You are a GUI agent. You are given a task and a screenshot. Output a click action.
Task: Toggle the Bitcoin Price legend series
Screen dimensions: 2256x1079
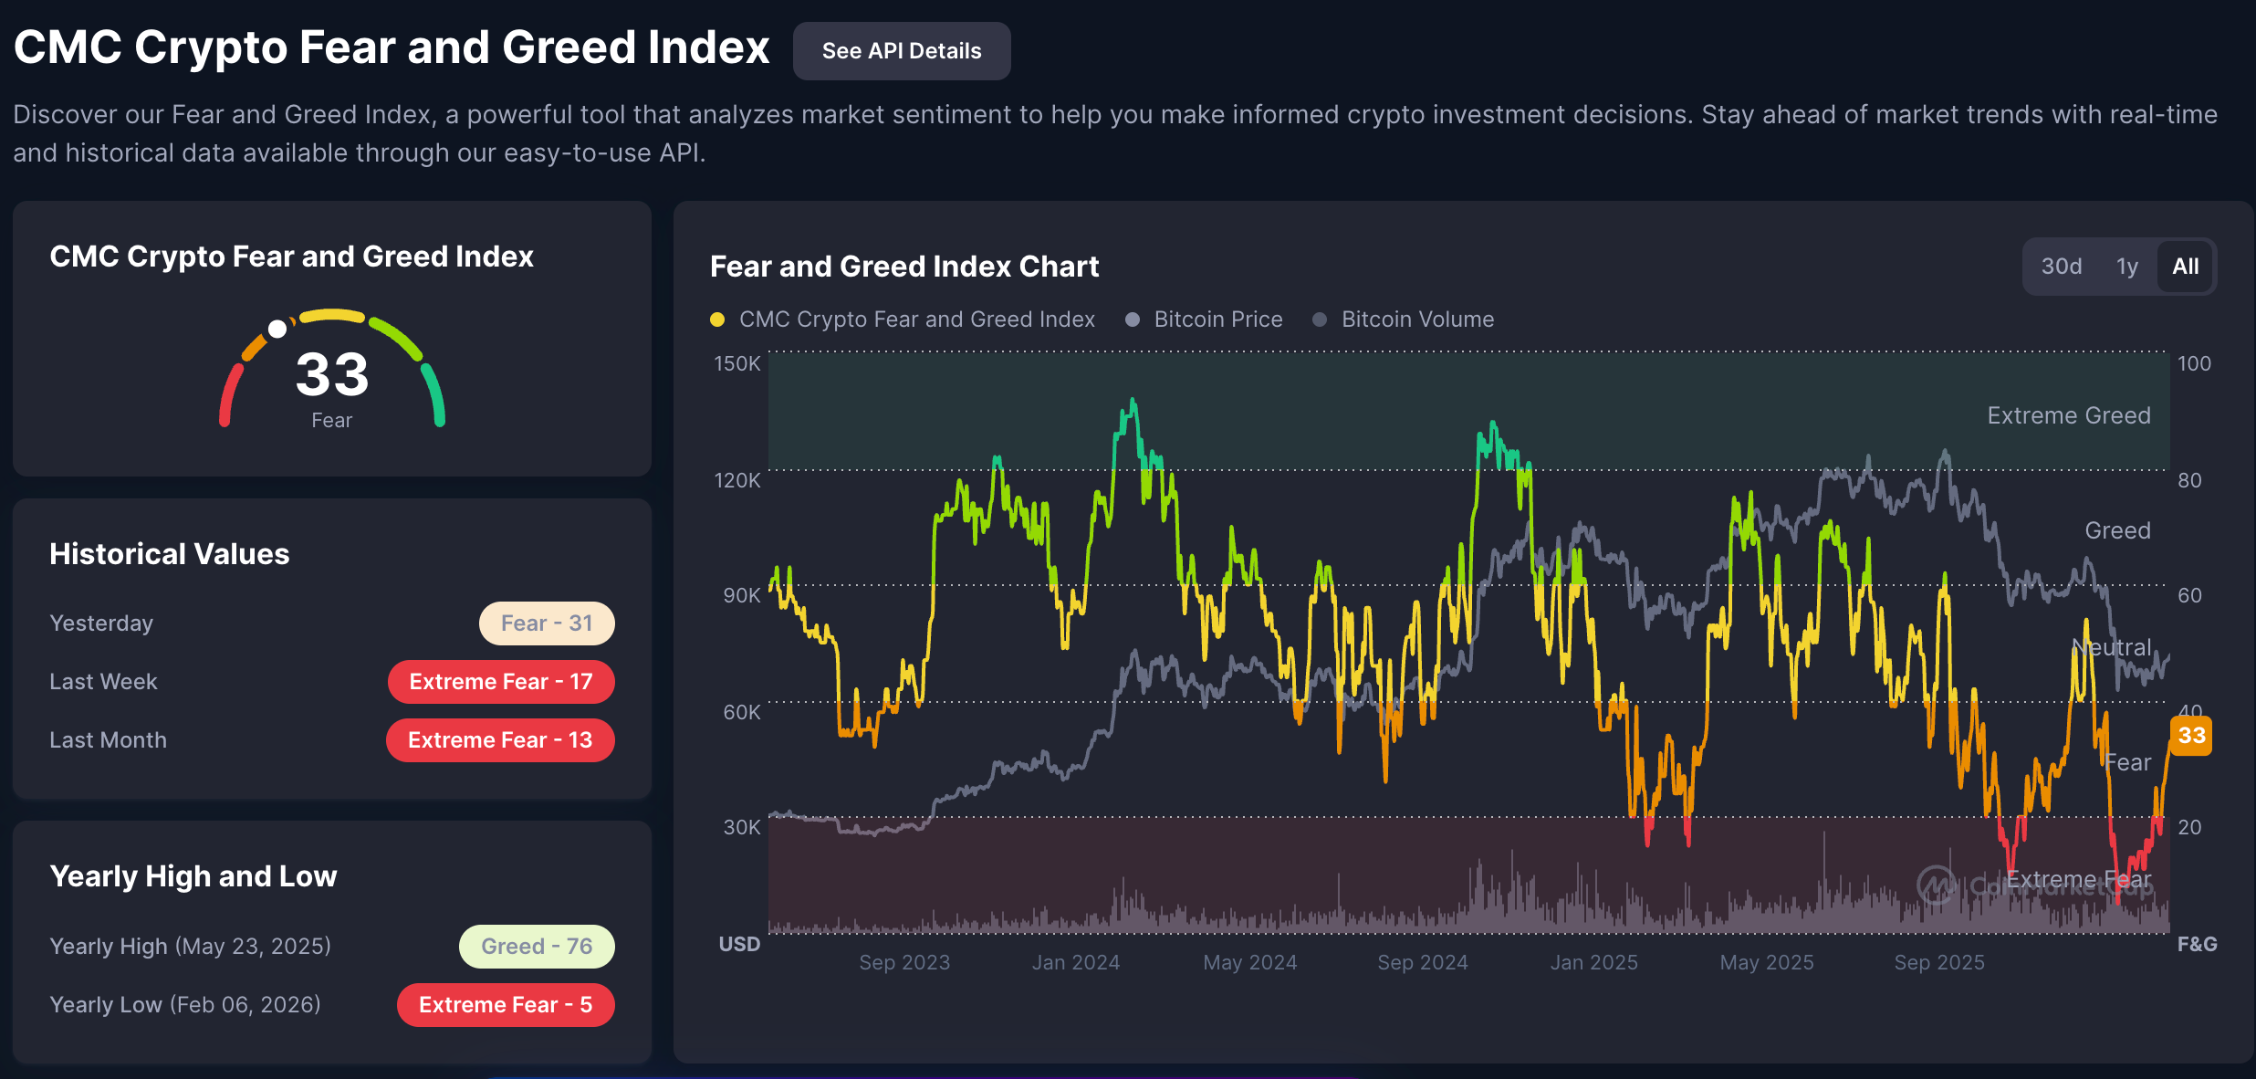pyautogui.click(x=1217, y=320)
